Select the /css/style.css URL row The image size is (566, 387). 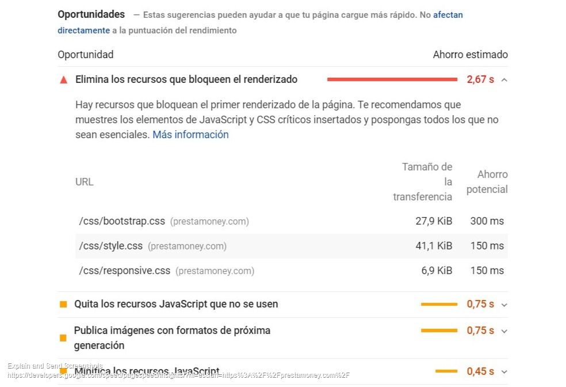coord(291,246)
